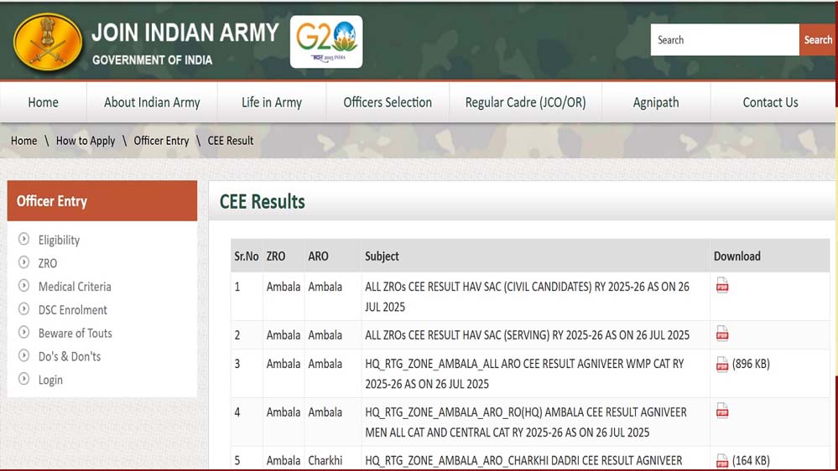This screenshot has width=838, height=471.
Task: Download PDF for row 2 HAV SAC serving
Action: tap(721, 334)
